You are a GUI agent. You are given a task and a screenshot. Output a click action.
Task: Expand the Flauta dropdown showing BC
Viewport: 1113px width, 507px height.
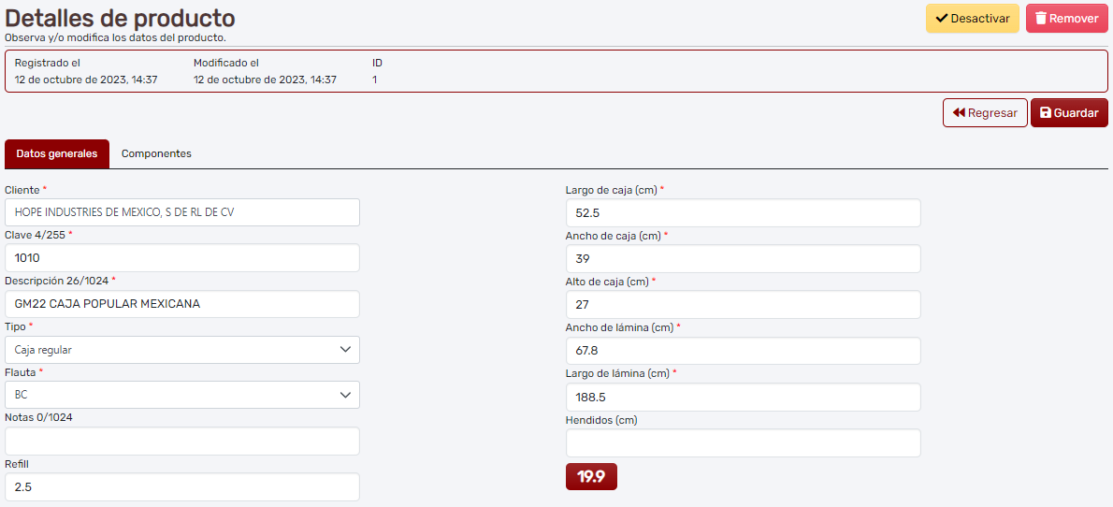(x=182, y=395)
